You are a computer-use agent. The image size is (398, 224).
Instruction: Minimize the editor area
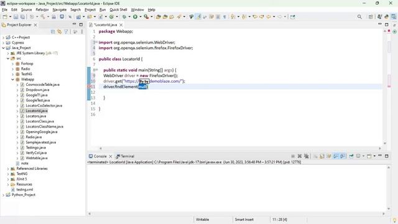pyautogui.click(x=380, y=24)
